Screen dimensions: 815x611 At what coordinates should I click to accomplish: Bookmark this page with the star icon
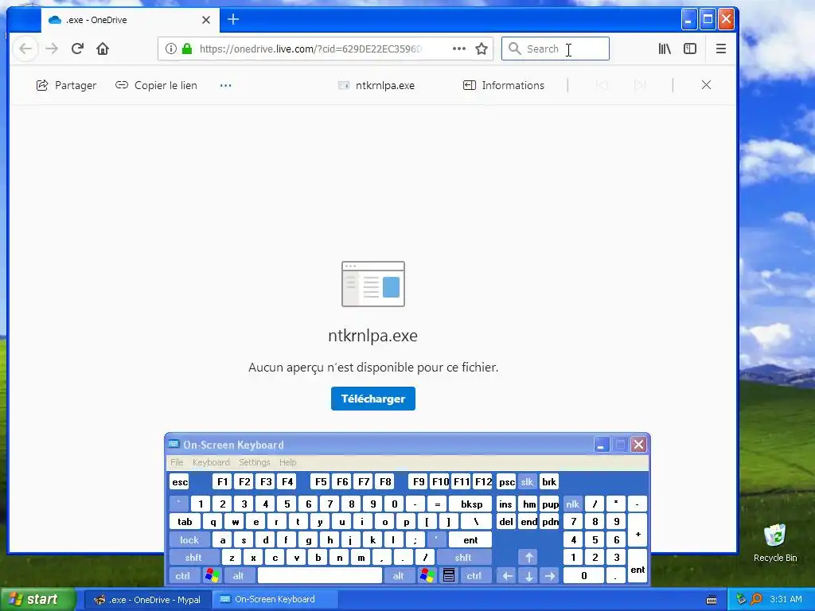coord(482,49)
